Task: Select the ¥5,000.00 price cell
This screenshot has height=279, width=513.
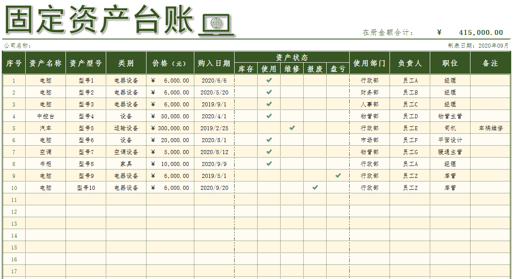Action: pyautogui.click(x=170, y=152)
